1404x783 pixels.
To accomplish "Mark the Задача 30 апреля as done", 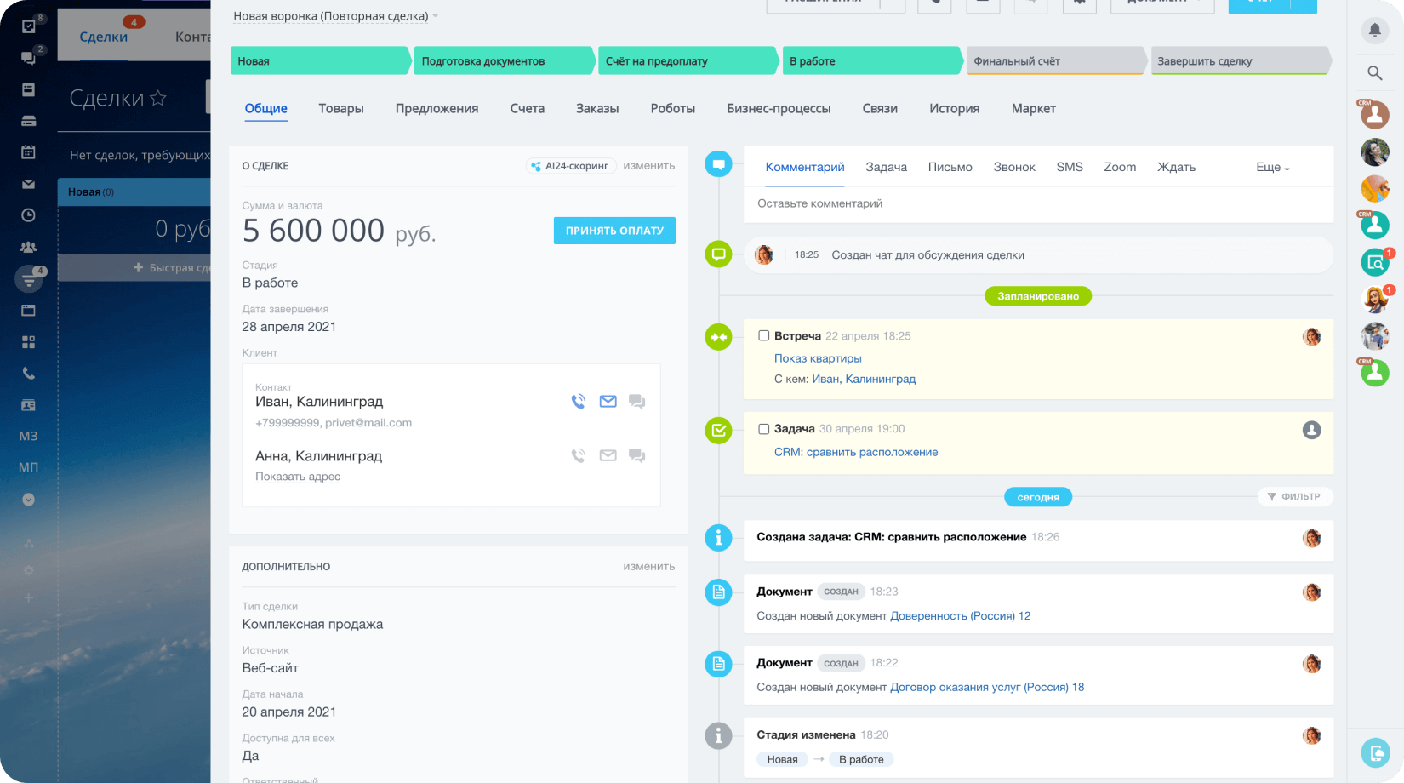I will point(764,429).
